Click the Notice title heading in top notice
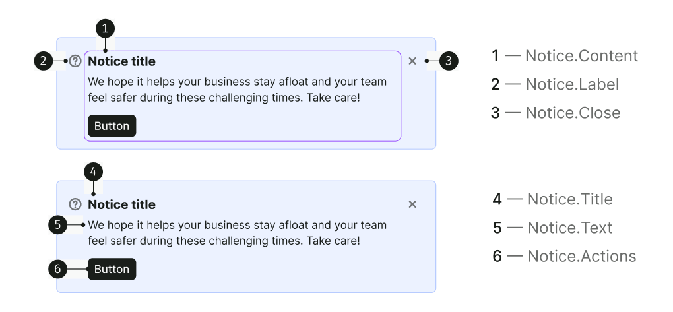This screenshot has height=312, width=673. click(x=122, y=61)
